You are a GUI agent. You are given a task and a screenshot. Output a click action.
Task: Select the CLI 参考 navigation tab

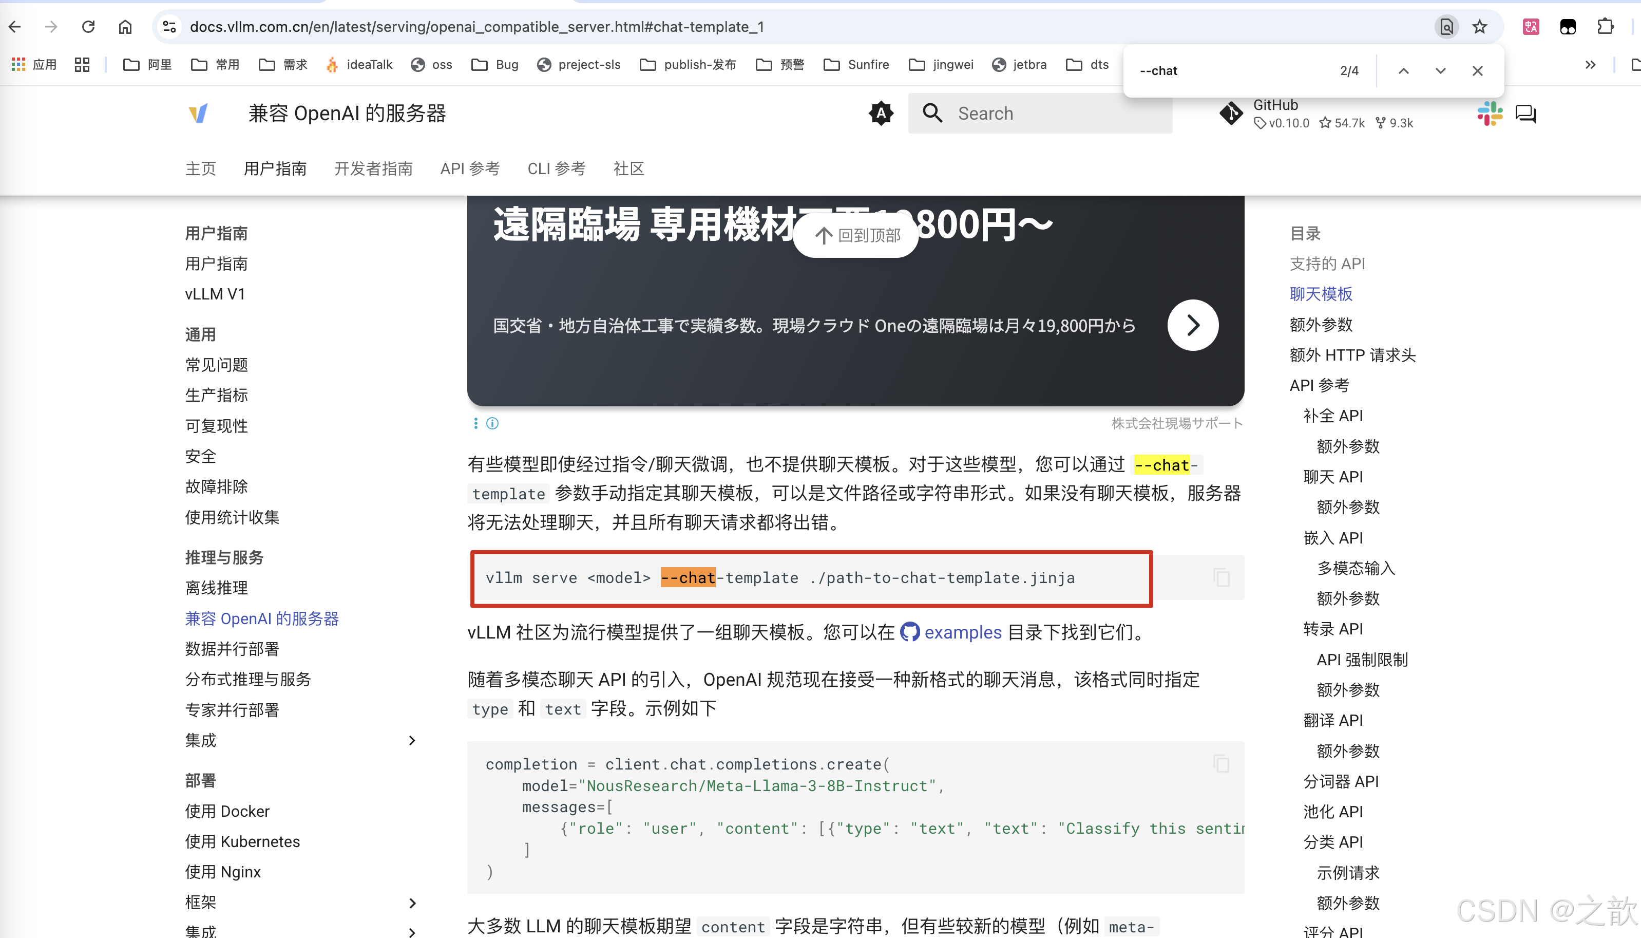[x=556, y=169]
